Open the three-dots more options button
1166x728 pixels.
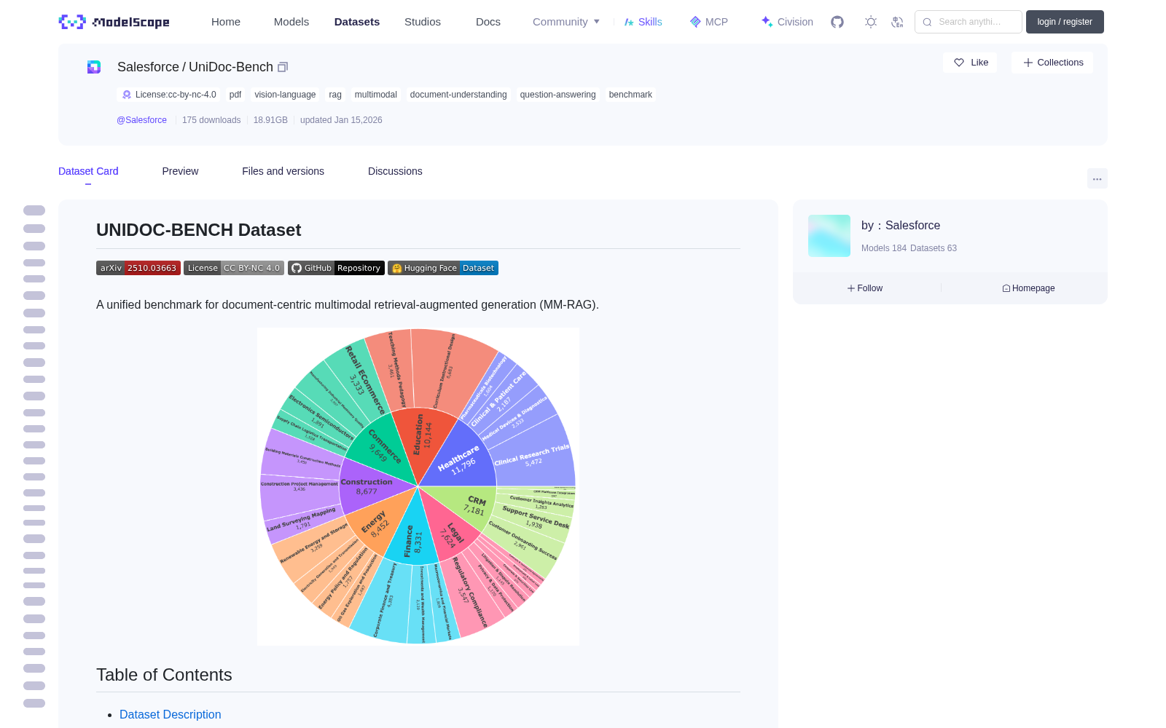coord(1097,178)
